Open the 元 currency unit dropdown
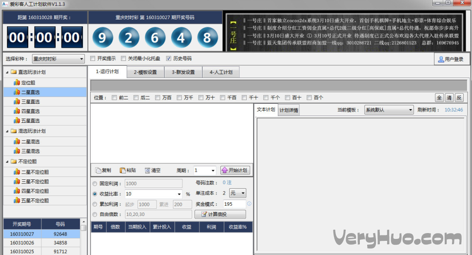This screenshot has width=472, height=255. pos(238,193)
